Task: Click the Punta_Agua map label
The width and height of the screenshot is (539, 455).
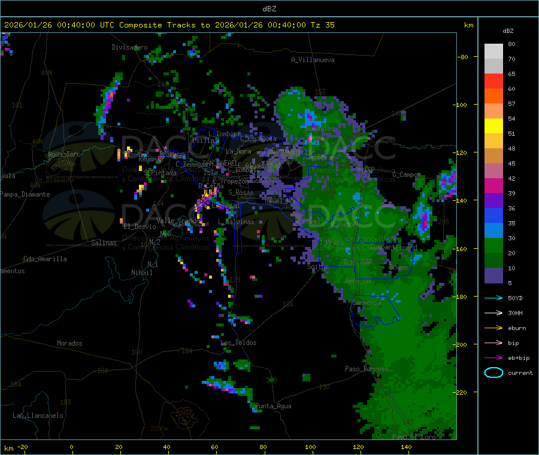Action: coord(273,406)
